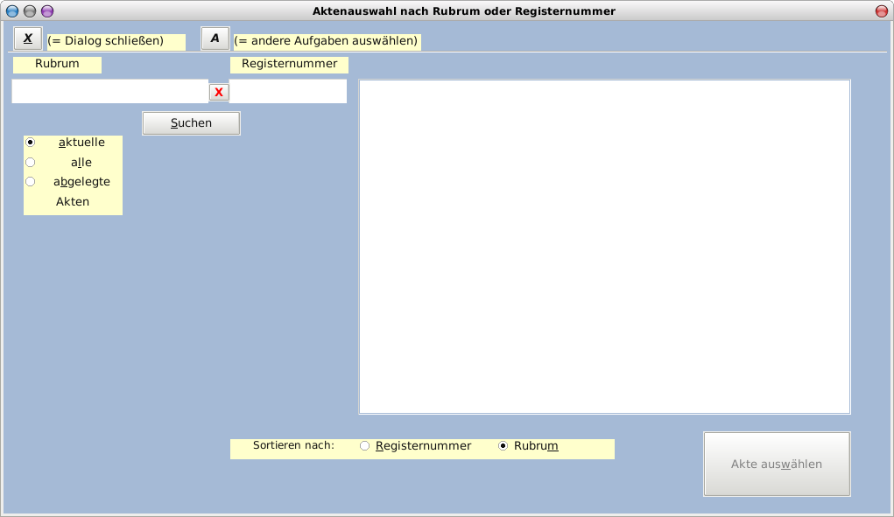This screenshot has height=517, width=894.
Task: Click the purple circle in the title bar
Action: (x=47, y=11)
